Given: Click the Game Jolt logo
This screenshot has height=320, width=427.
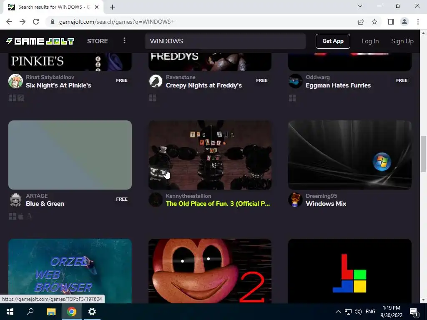Looking at the screenshot, I should [x=40, y=41].
